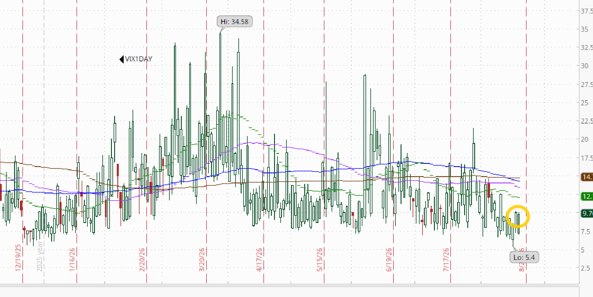
Task: Click the 5/15/26 expiration date label
Action: pyautogui.click(x=320, y=259)
